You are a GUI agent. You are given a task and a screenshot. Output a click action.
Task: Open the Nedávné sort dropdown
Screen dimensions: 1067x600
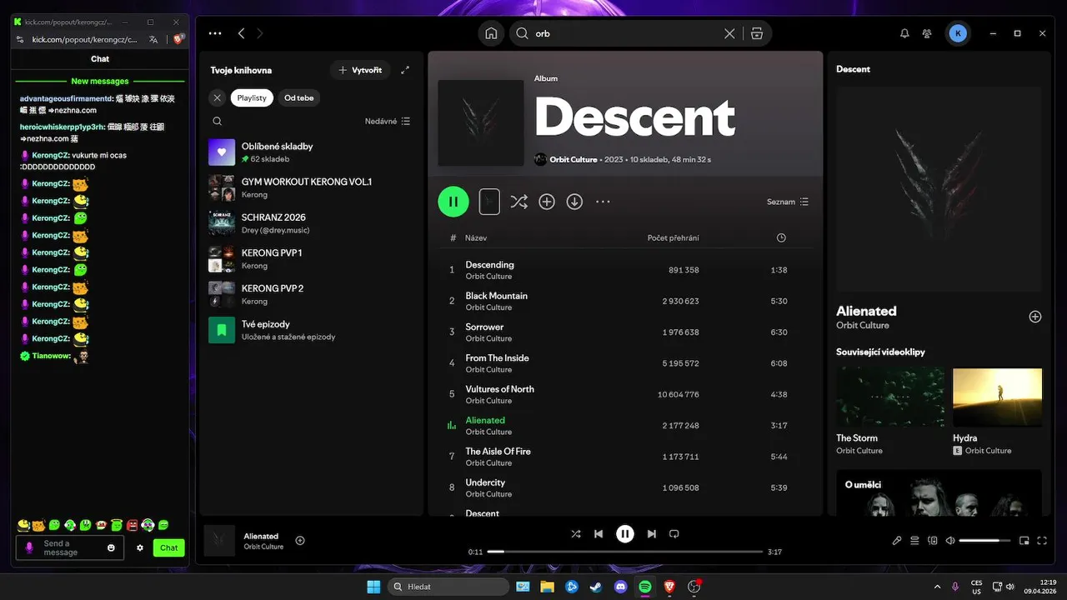click(388, 122)
